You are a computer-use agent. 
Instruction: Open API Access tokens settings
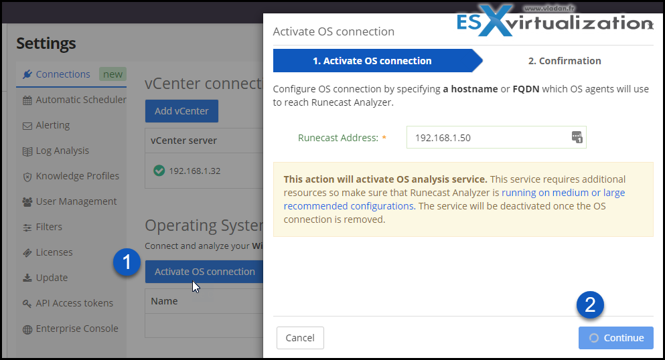click(x=74, y=303)
